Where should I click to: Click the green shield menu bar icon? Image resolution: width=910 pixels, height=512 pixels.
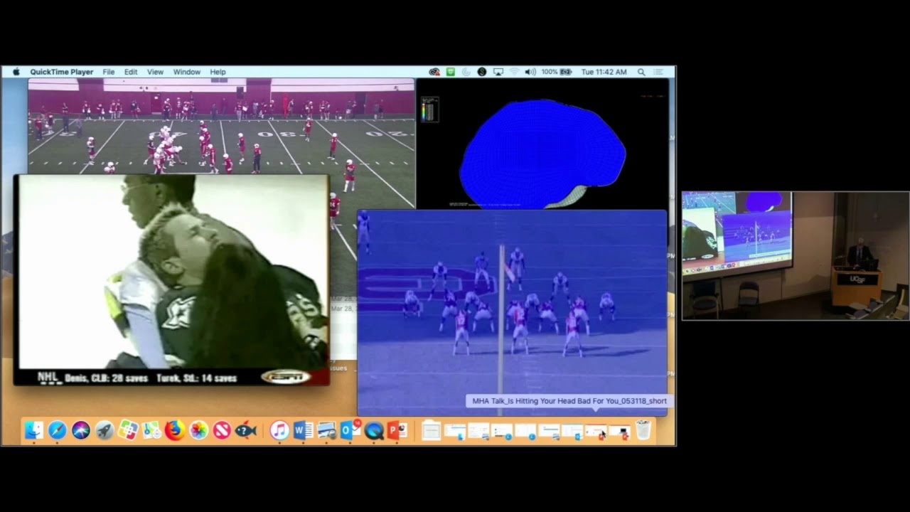click(x=451, y=72)
